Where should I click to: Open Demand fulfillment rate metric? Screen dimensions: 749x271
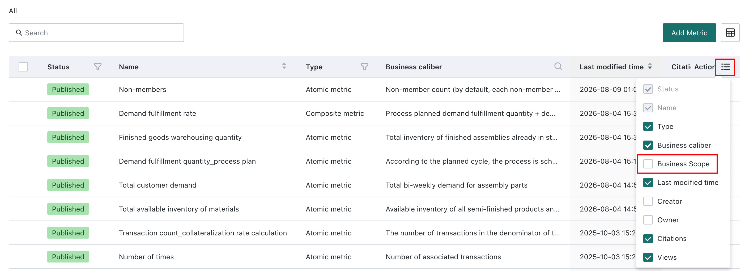(x=157, y=113)
